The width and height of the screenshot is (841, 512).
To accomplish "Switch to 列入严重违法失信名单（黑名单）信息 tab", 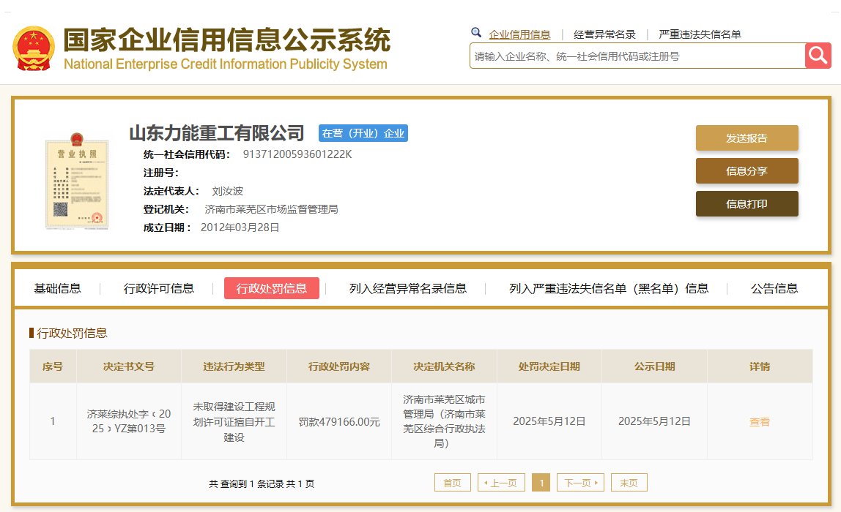I will 609,289.
